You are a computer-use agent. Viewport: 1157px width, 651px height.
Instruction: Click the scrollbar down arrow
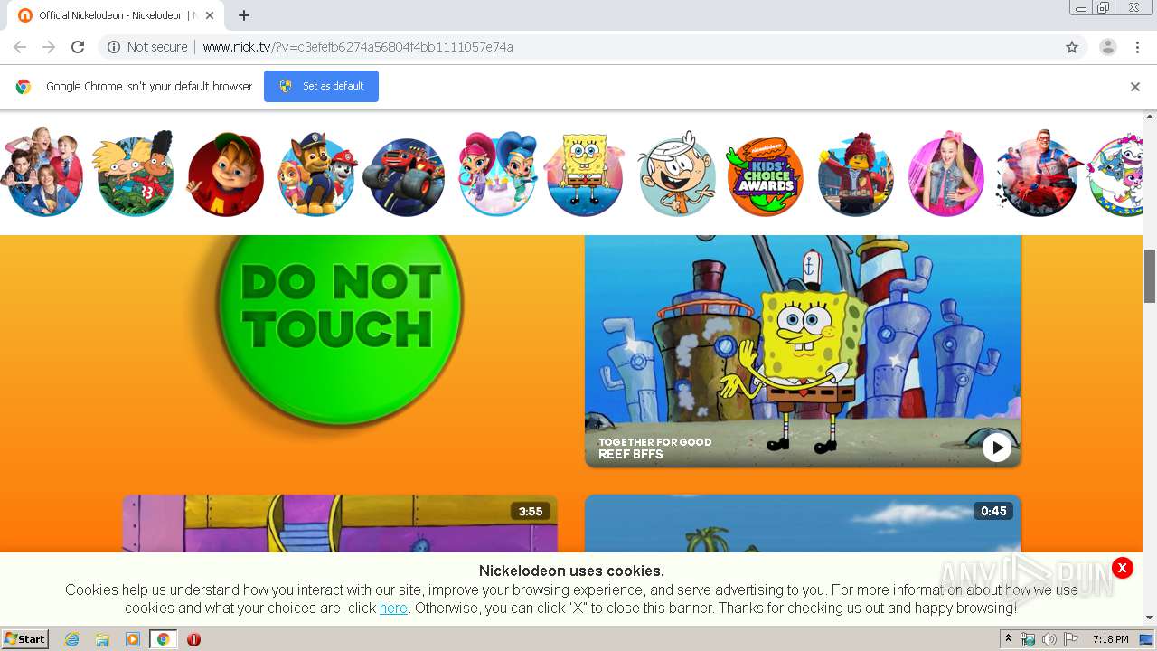point(1150,618)
